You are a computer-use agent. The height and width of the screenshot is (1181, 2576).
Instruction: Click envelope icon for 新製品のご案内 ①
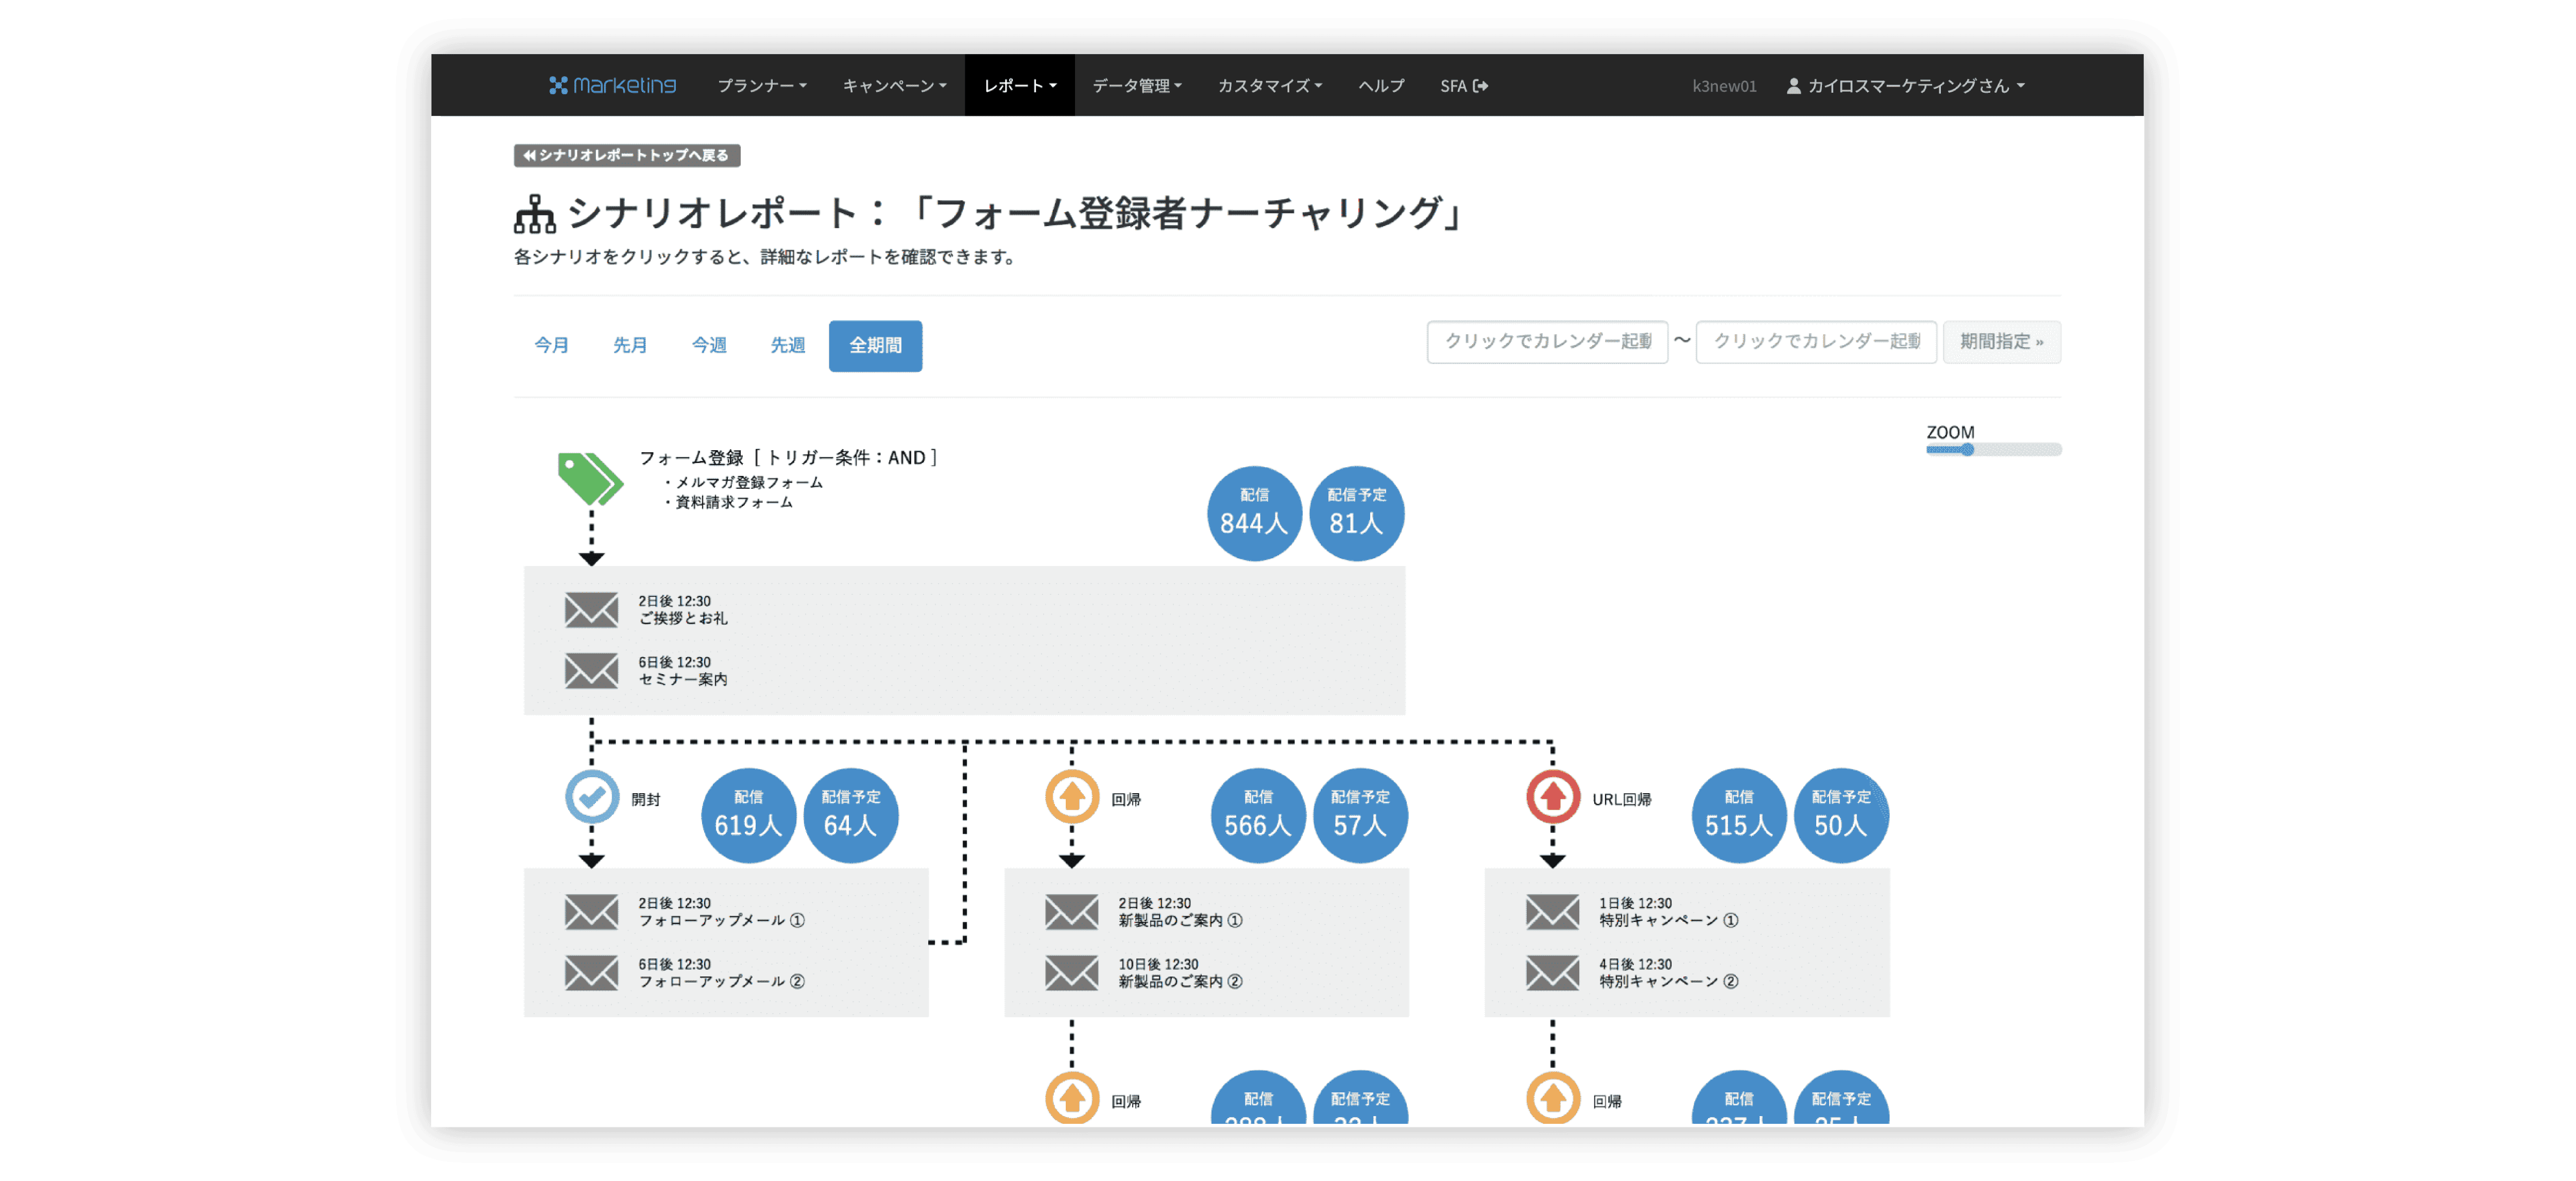click(1071, 911)
